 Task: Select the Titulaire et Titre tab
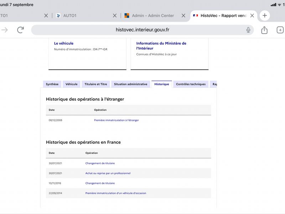(x=96, y=84)
